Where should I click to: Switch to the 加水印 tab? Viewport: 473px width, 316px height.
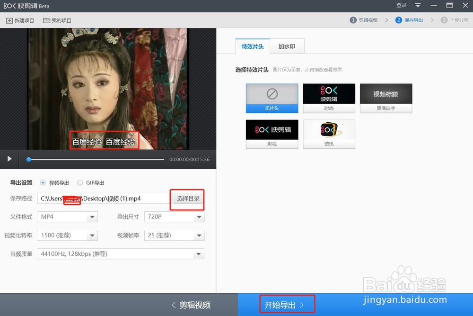[x=287, y=46]
